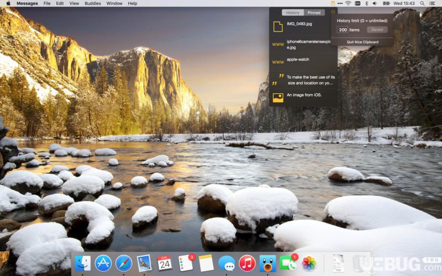Screen dimensions: 442x276
Task: Open the View menu
Action: tap(74, 3)
